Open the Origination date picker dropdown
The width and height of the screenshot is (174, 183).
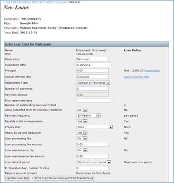tap(112, 65)
